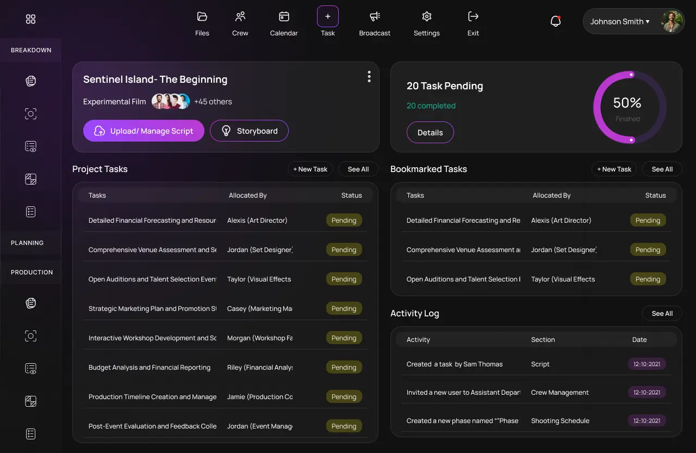
Task: View Details of pending tasks
Action: pyautogui.click(x=430, y=132)
